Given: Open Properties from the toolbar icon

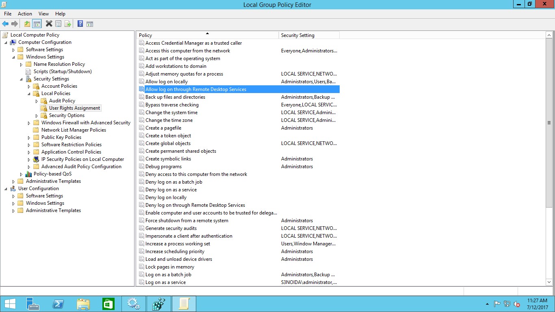Looking at the screenshot, I should [x=59, y=24].
